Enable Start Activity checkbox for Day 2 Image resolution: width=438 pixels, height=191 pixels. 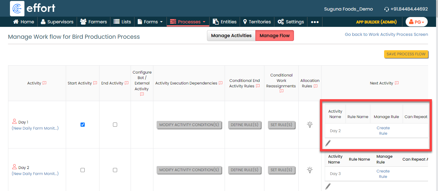coord(82,170)
